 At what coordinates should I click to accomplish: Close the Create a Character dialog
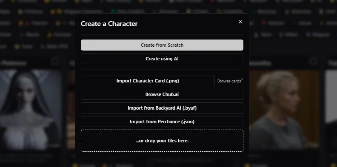(x=240, y=22)
